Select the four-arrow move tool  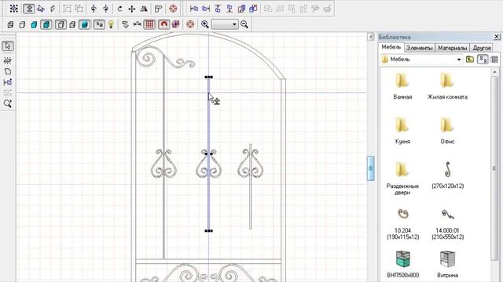click(x=132, y=9)
